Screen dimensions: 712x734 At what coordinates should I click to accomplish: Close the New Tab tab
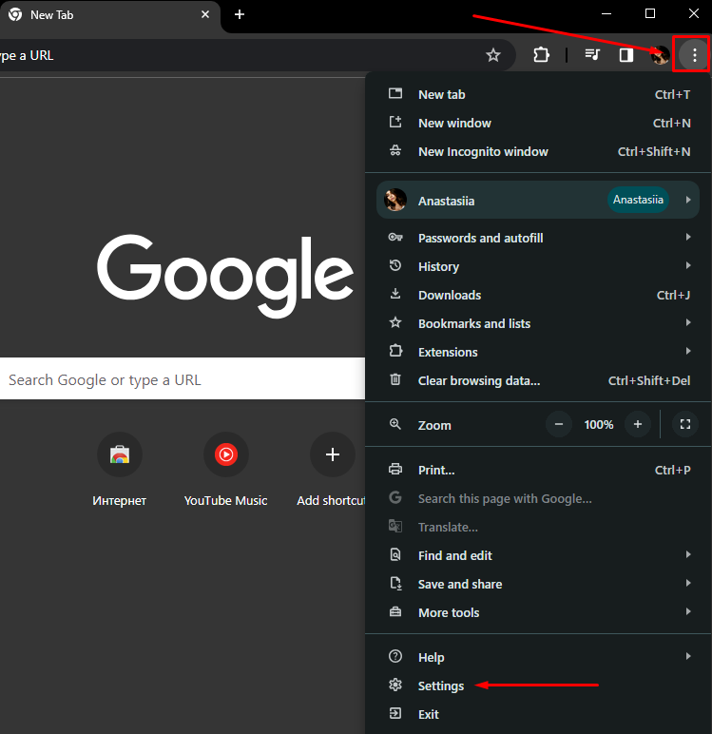click(x=205, y=14)
